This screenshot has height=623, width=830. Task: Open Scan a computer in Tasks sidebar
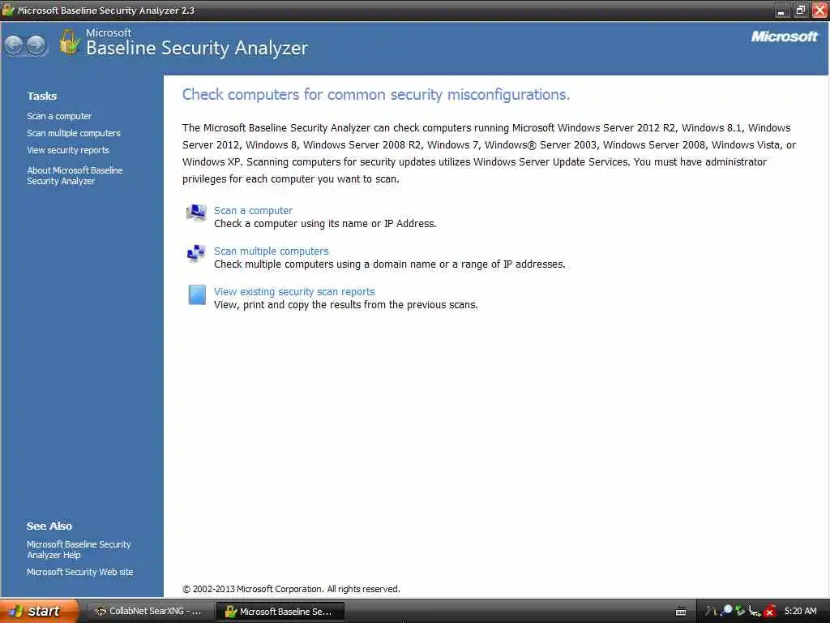(59, 116)
